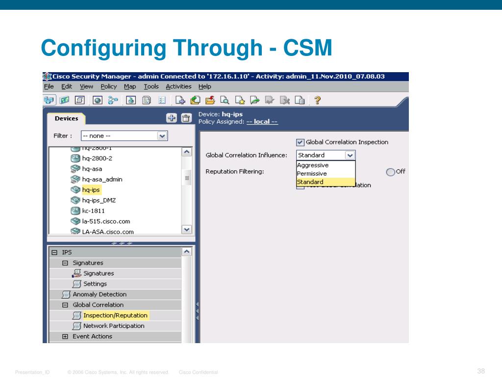Click the policy icon next to Anomaly Detection

coord(66,295)
